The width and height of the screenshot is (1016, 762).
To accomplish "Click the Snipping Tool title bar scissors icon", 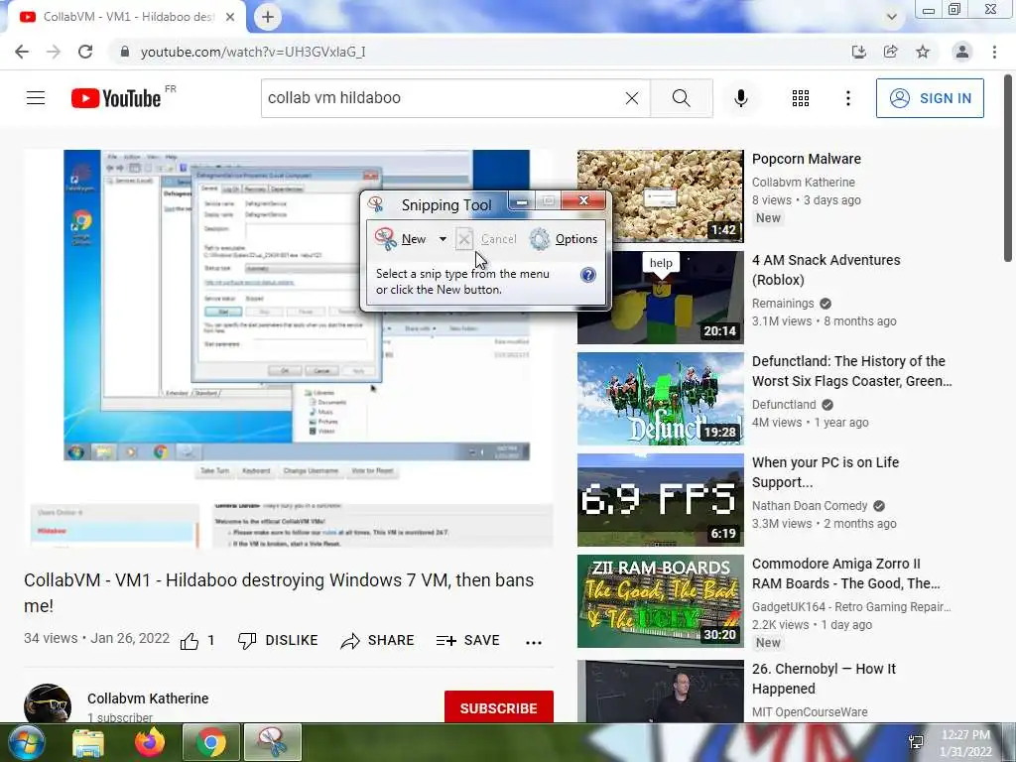I will click(376, 204).
